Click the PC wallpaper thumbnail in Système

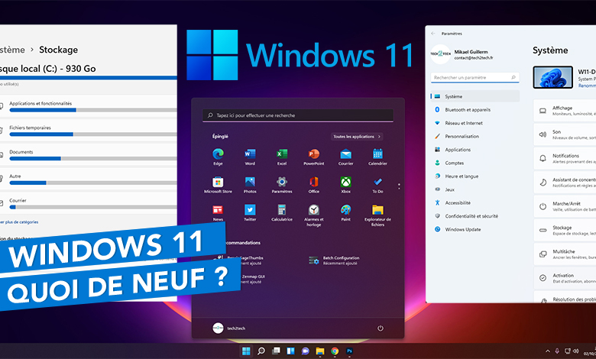coord(552,77)
